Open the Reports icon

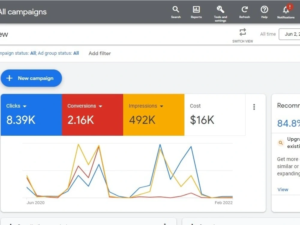point(196,12)
